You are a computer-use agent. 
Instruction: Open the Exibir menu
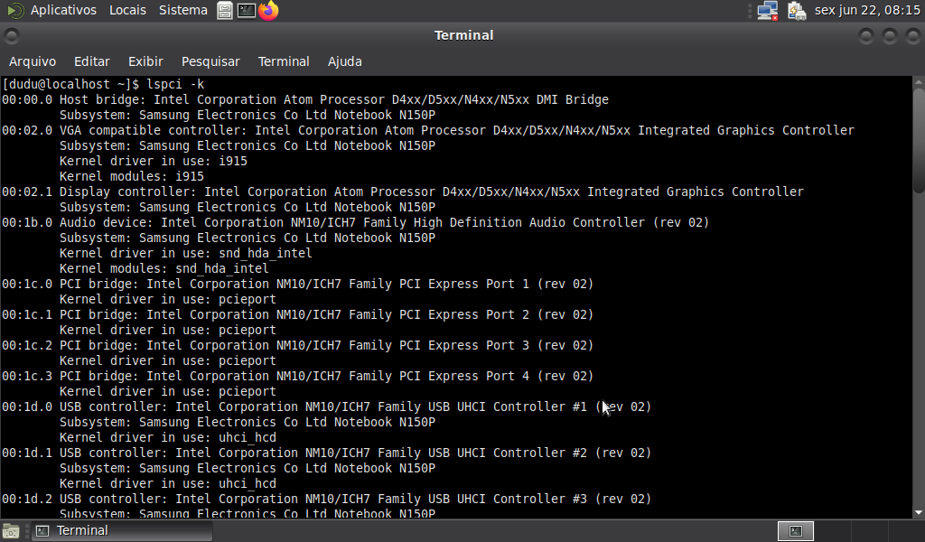[145, 61]
